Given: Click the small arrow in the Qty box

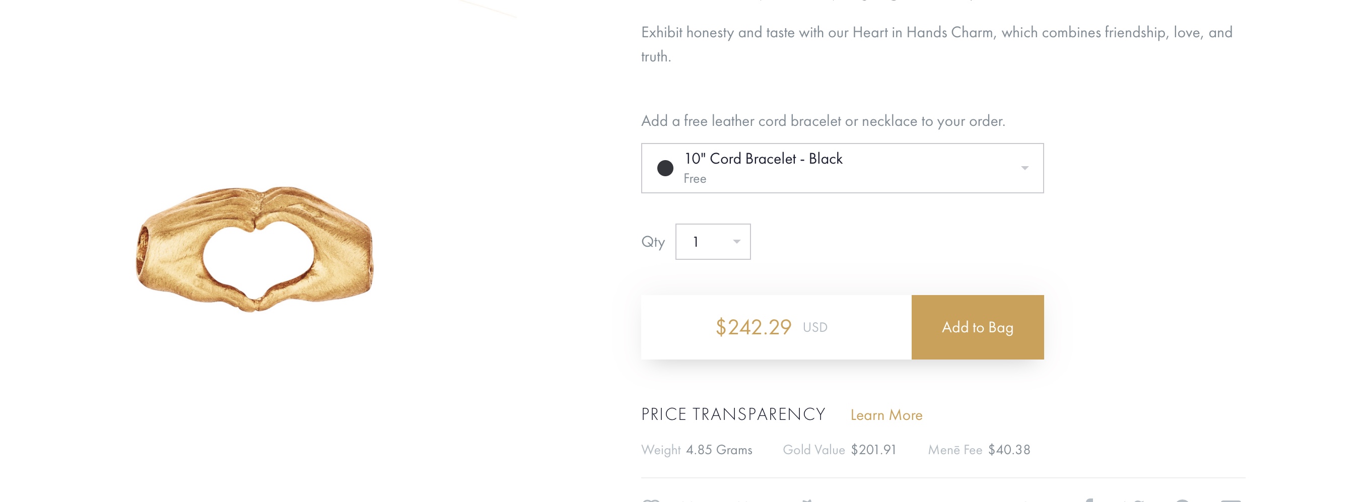Looking at the screenshot, I should [x=736, y=242].
